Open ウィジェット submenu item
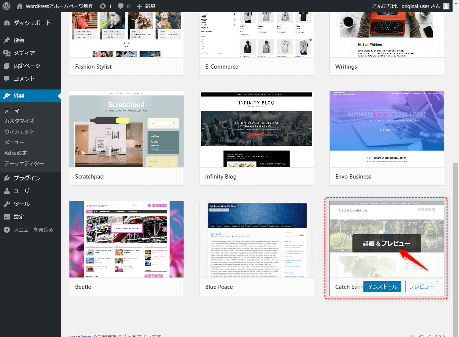 [19, 132]
